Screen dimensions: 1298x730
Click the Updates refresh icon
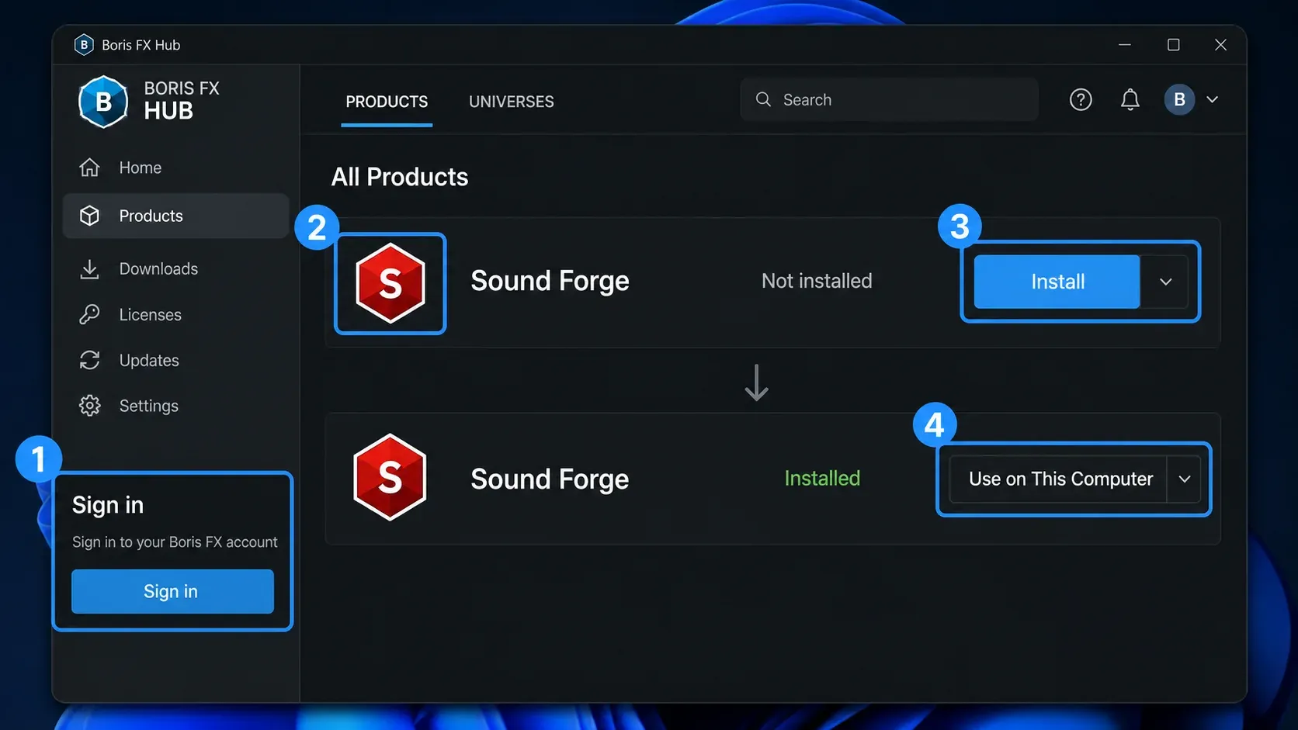(90, 360)
